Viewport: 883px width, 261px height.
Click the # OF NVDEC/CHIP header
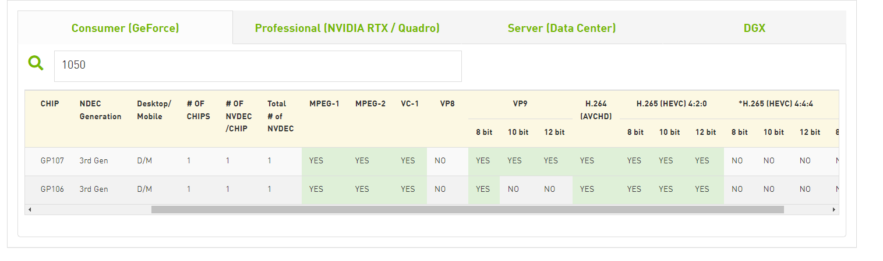pos(239,116)
